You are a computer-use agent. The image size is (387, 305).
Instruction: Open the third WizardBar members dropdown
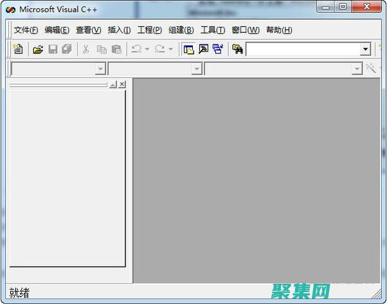[357, 69]
